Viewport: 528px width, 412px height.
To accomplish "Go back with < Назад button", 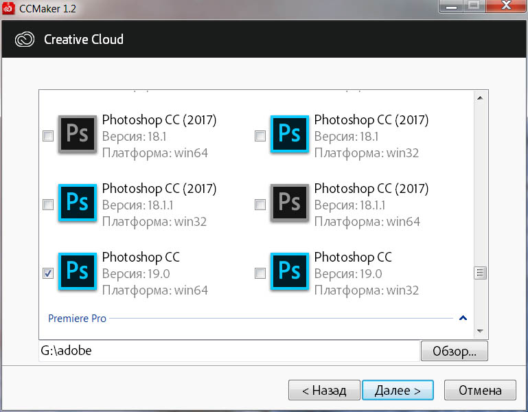I will (x=323, y=390).
